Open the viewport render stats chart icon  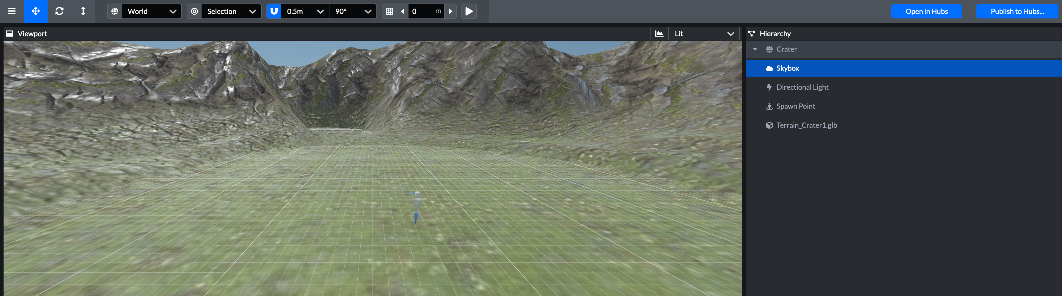pos(659,33)
